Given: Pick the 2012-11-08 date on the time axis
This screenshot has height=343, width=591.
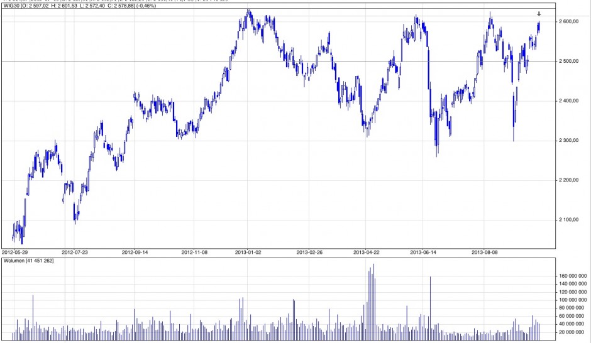Looking at the screenshot, I should pyautogui.click(x=194, y=252).
